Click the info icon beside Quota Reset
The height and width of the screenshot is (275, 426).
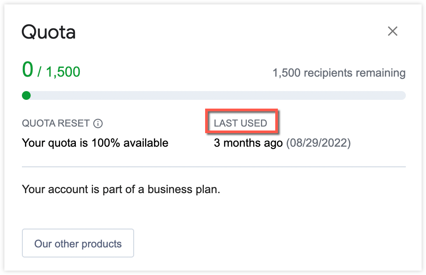click(98, 123)
